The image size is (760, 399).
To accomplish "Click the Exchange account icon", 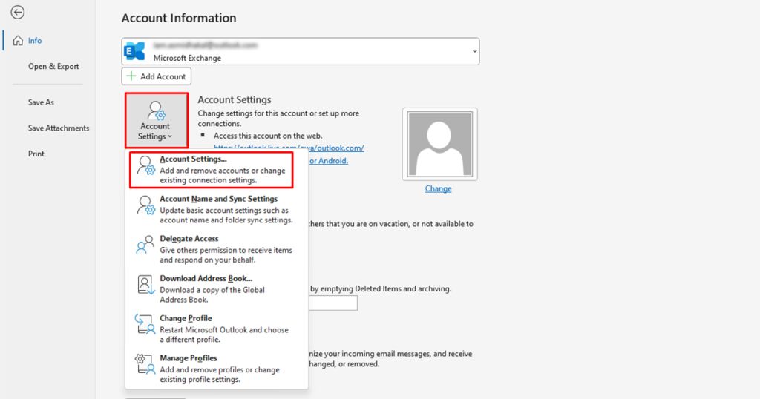I will coord(135,51).
